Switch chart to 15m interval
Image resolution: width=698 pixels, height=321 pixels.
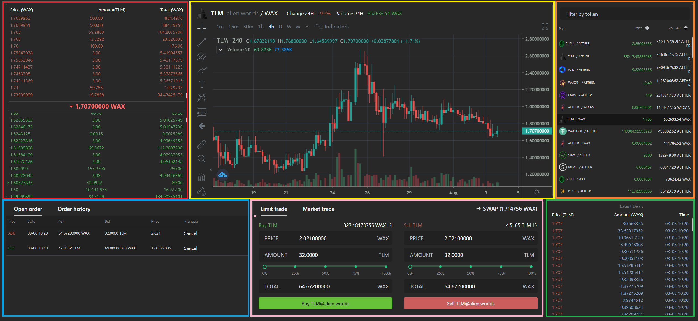pos(233,27)
